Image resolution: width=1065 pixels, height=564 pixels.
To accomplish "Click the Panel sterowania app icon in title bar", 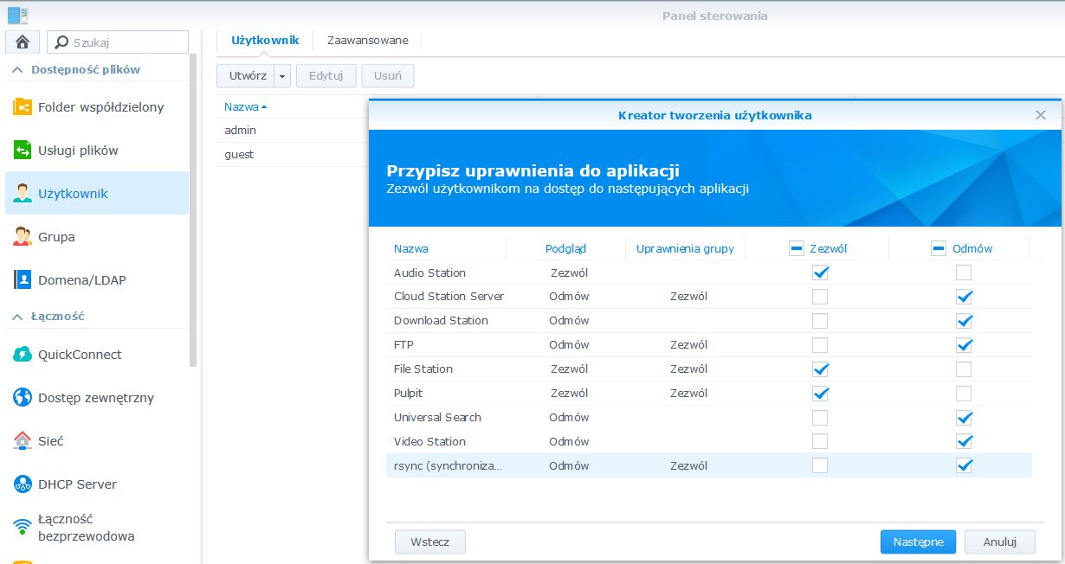I will (x=18, y=15).
